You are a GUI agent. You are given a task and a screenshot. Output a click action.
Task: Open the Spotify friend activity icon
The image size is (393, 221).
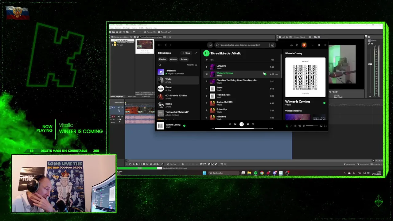coord(297,45)
